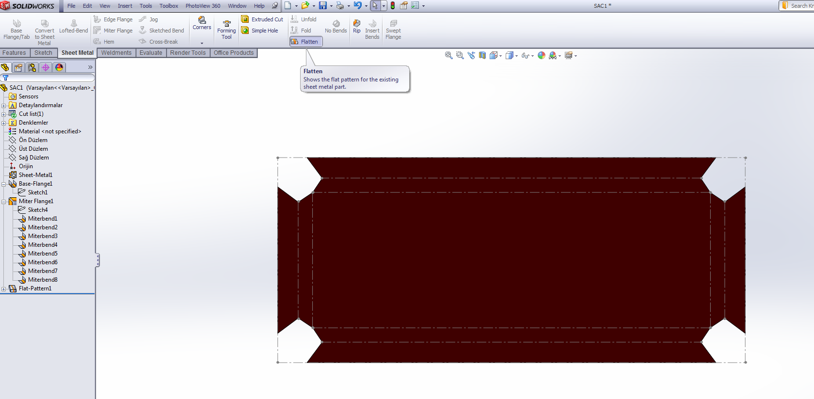The image size is (814, 399).
Task: Click the Simple Hole tool
Action: [260, 31]
